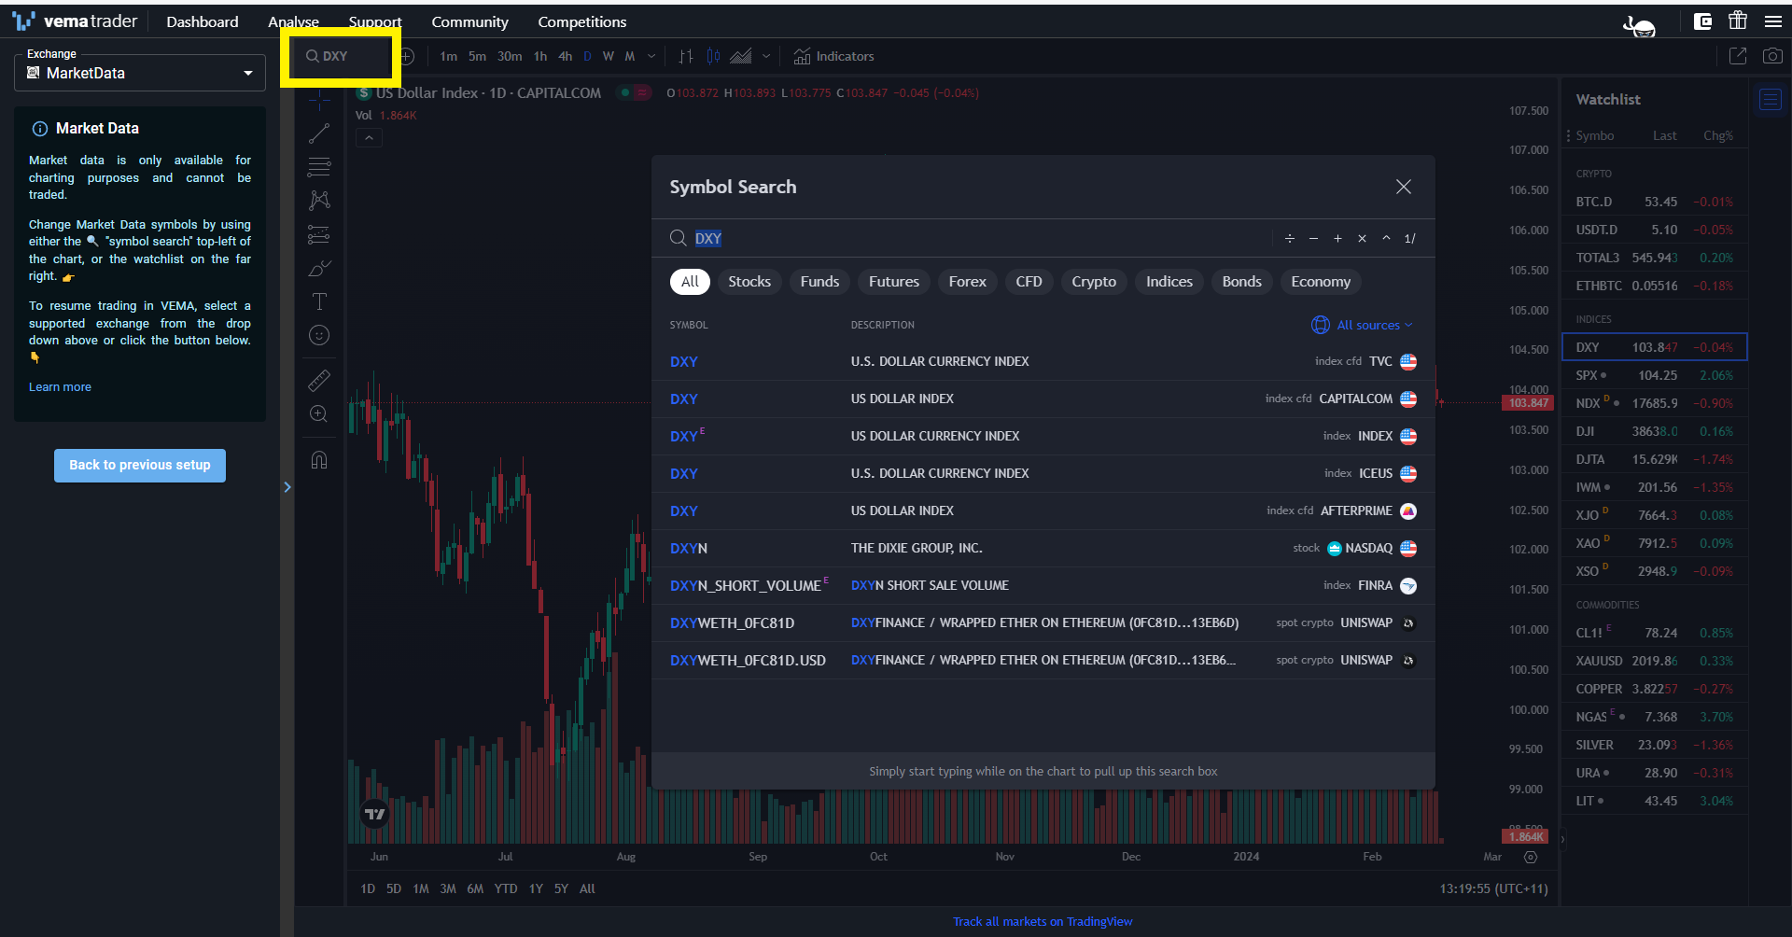Select the W weekly timeframe
The width and height of the screenshot is (1792, 937).
[x=609, y=56]
